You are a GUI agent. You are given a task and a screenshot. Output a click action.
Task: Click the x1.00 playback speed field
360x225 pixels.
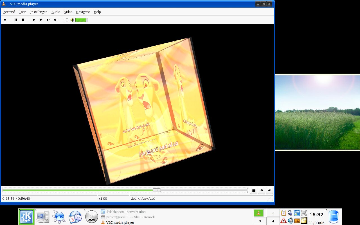(x=113, y=199)
